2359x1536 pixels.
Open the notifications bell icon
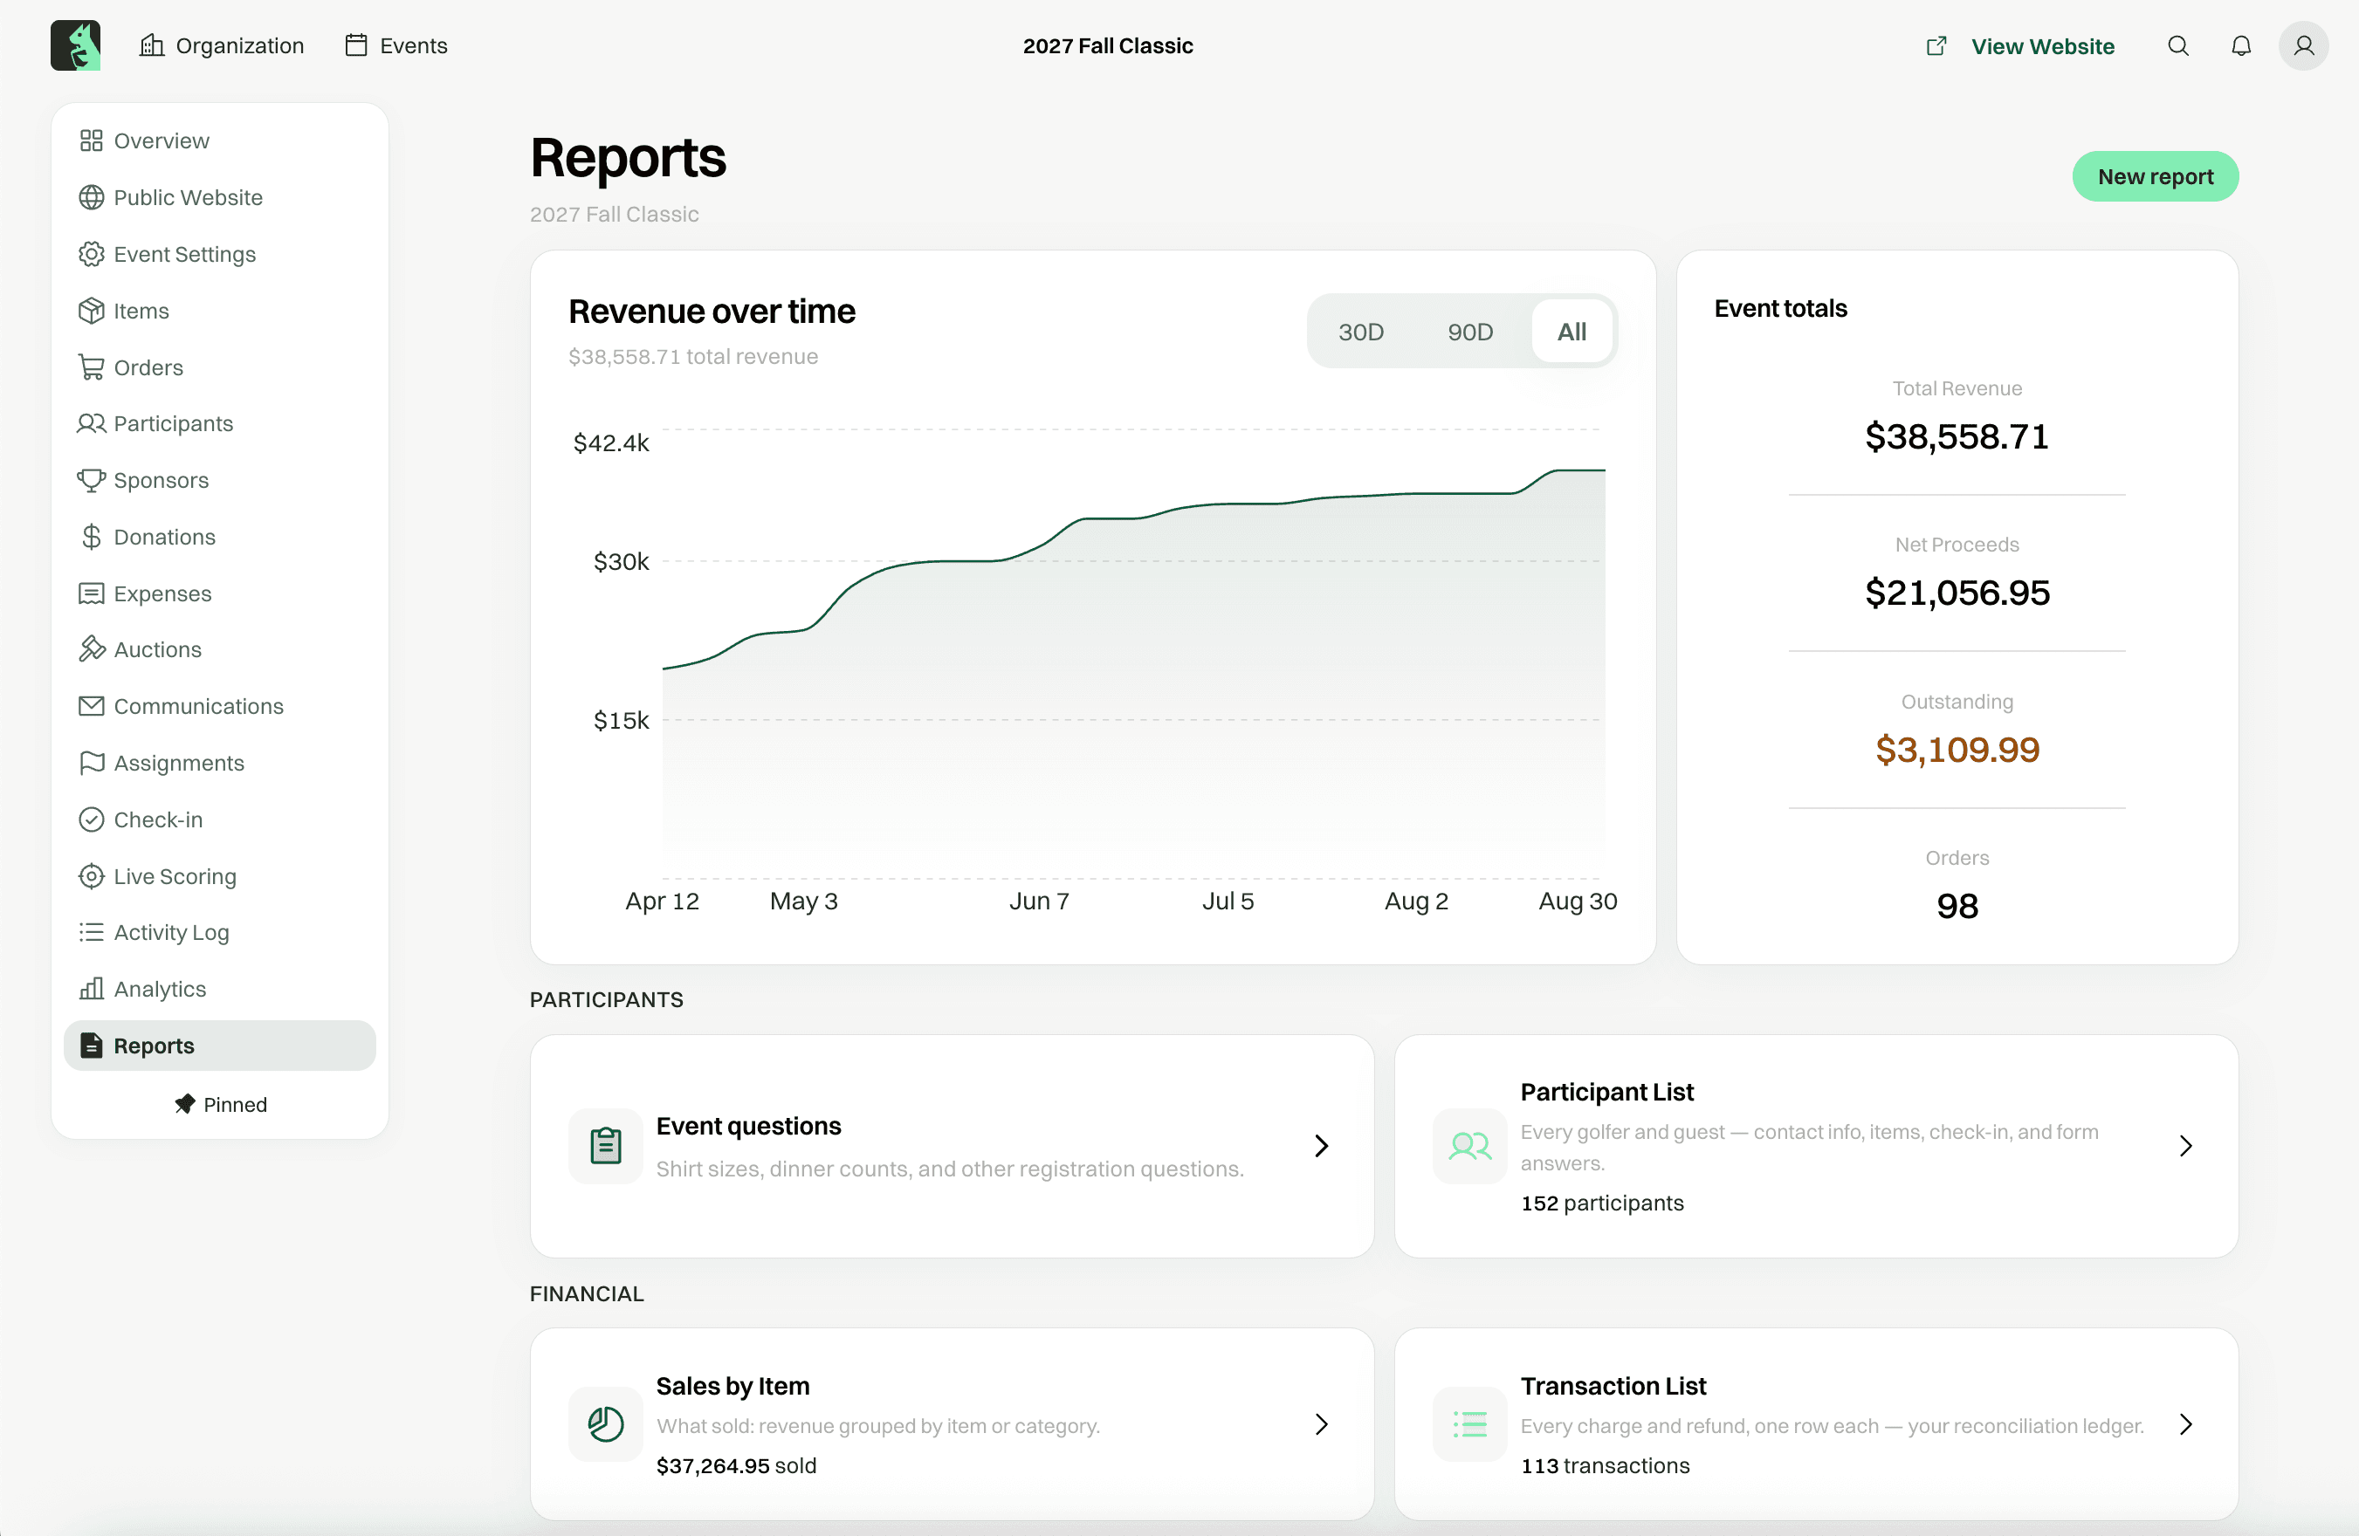pos(2241,45)
